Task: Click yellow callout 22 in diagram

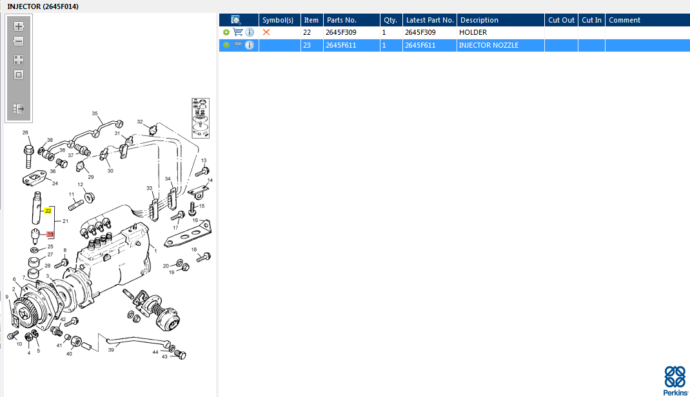Action: point(48,211)
